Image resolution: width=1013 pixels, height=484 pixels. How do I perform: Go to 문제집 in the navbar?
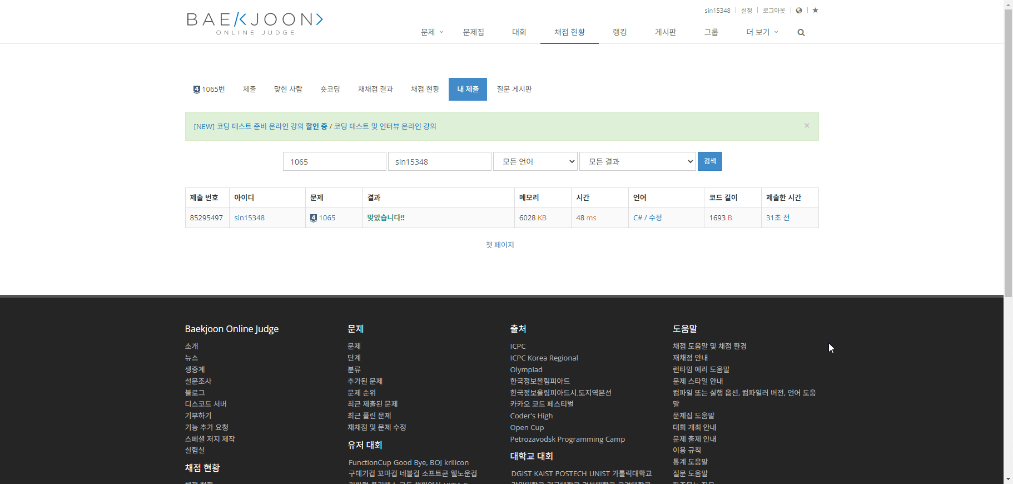(x=473, y=32)
